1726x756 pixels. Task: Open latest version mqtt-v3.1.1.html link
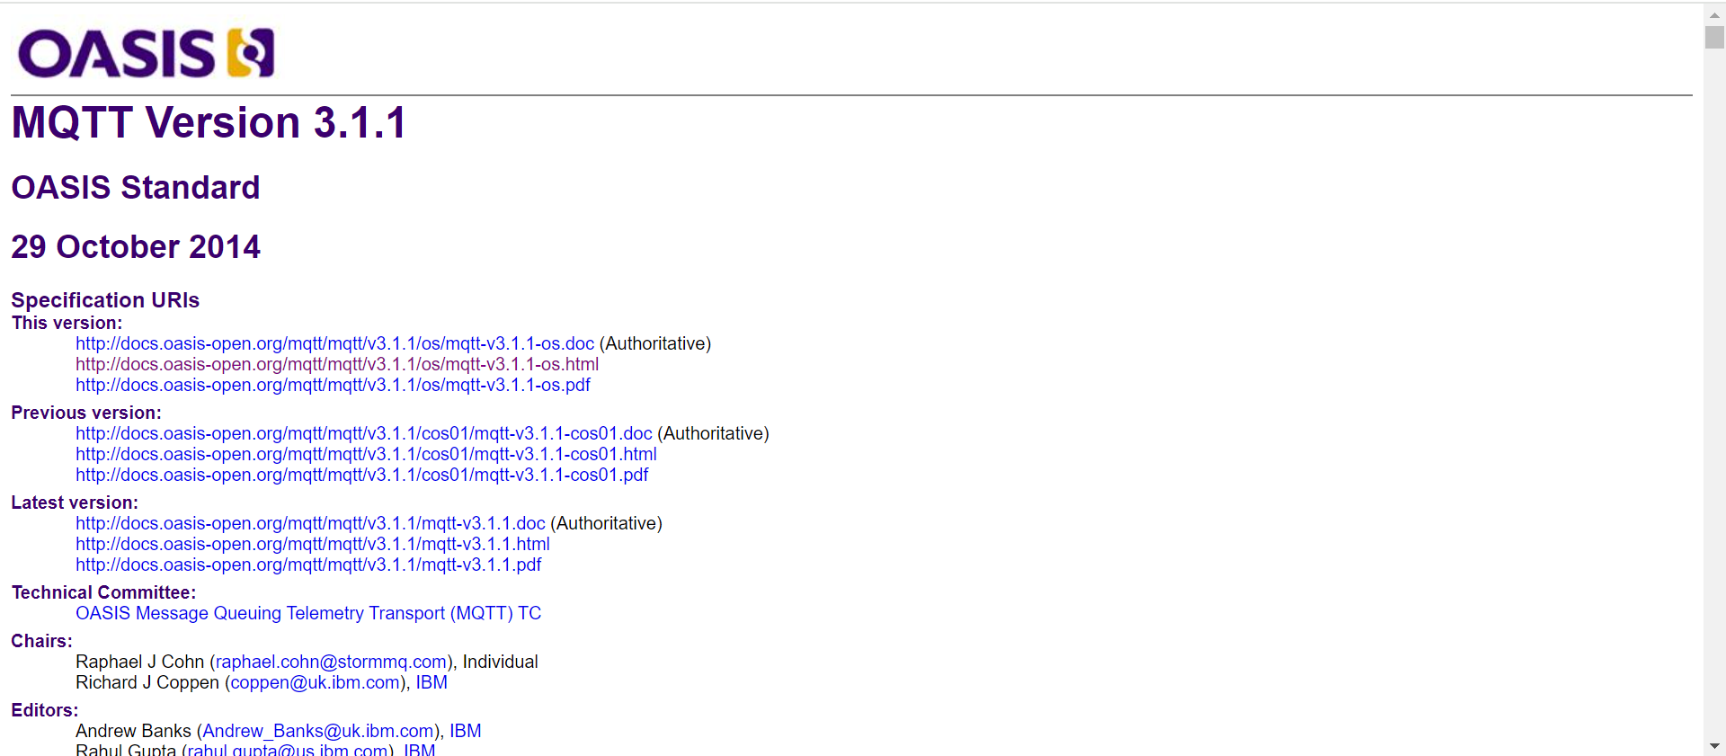click(x=313, y=544)
